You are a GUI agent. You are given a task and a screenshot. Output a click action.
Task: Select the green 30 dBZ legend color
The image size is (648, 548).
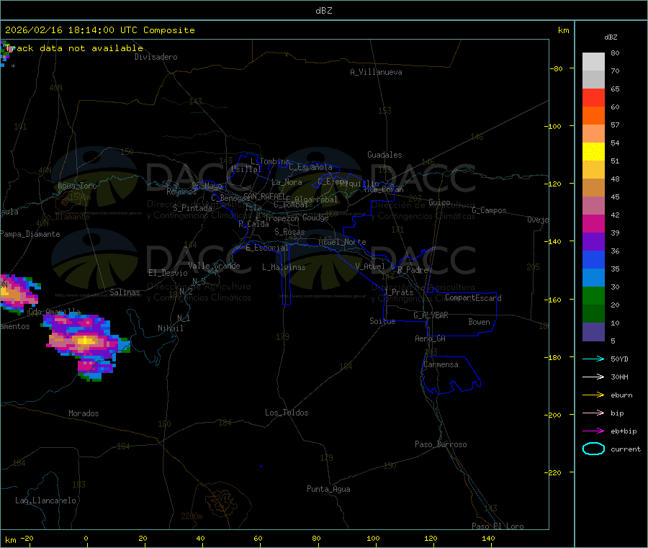(x=593, y=295)
